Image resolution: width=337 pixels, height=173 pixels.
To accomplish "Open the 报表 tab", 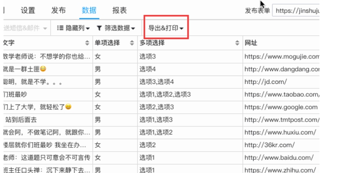I will (119, 11).
